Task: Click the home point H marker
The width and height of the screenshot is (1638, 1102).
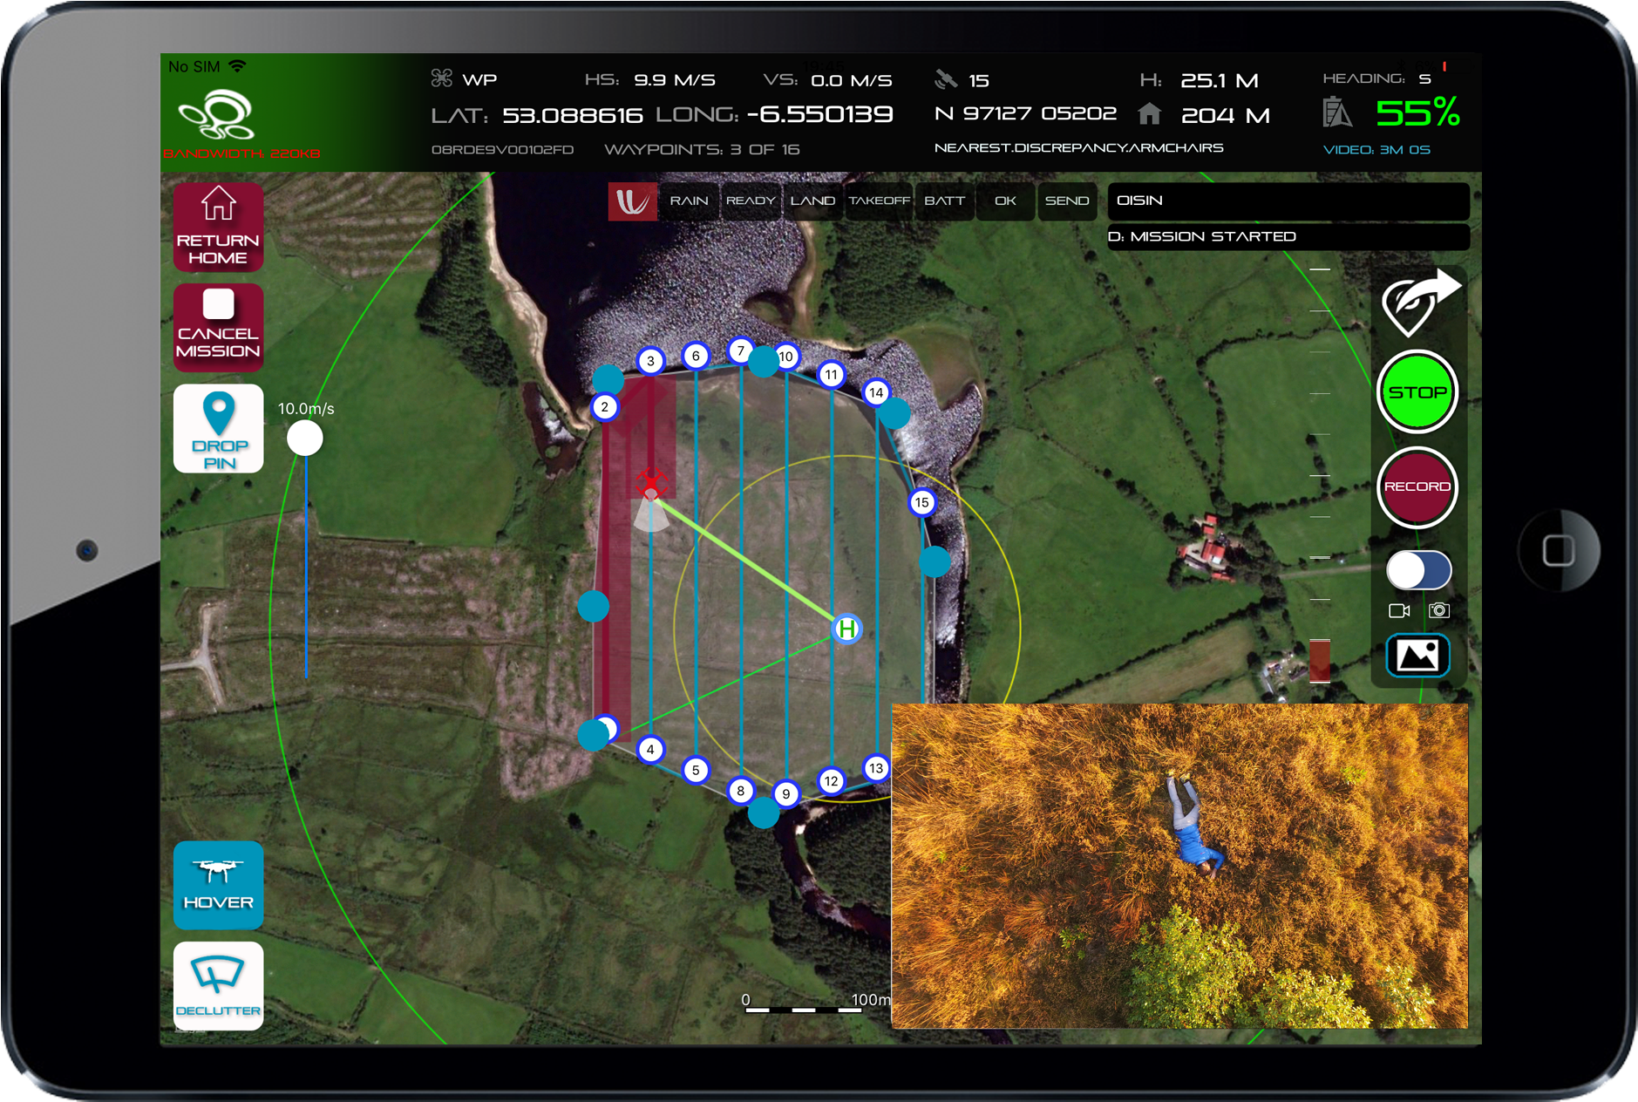Action: point(846,629)
